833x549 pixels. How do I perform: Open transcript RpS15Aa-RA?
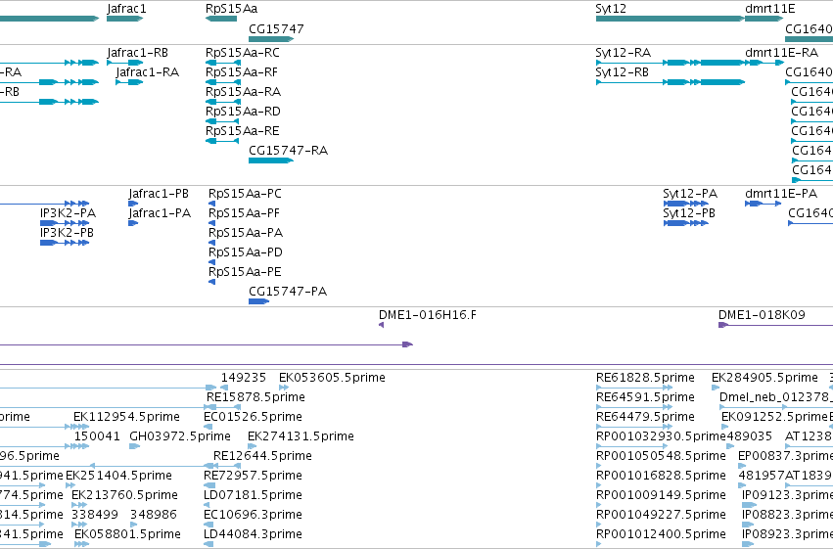(x=244, y=92)
